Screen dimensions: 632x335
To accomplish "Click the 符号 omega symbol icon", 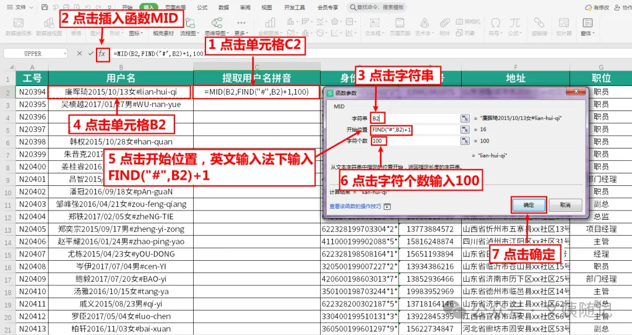I will point(496,26).
